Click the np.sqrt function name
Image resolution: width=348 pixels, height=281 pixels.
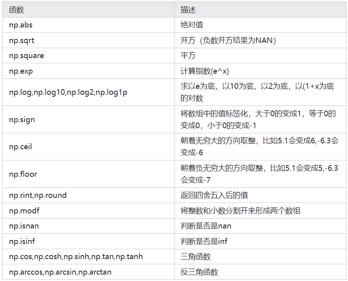22,40
